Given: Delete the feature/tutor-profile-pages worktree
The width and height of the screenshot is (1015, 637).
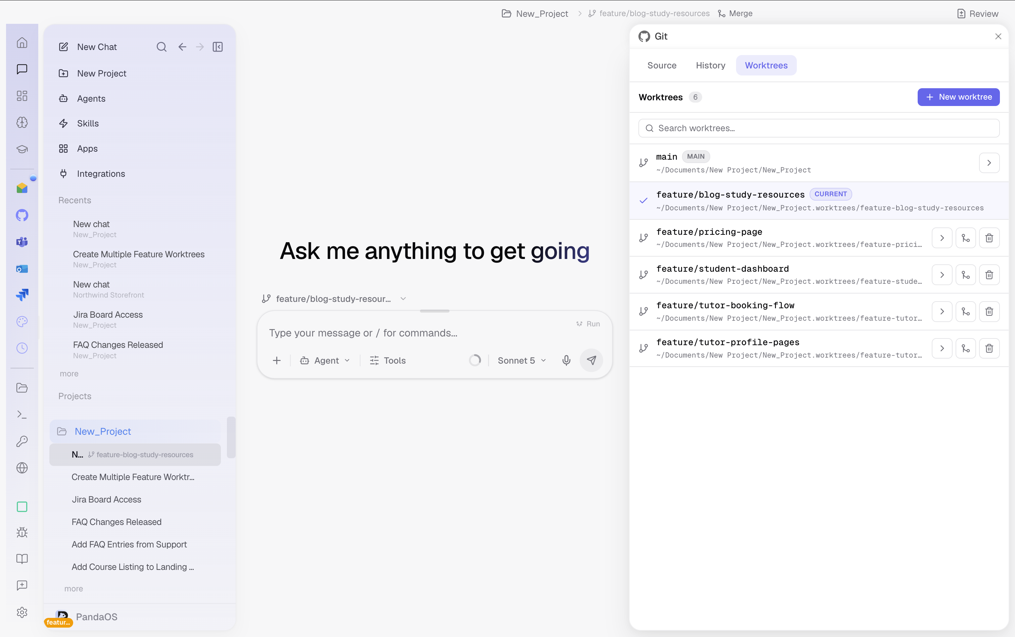Looking at the screenshot, I should coord(989,349).
